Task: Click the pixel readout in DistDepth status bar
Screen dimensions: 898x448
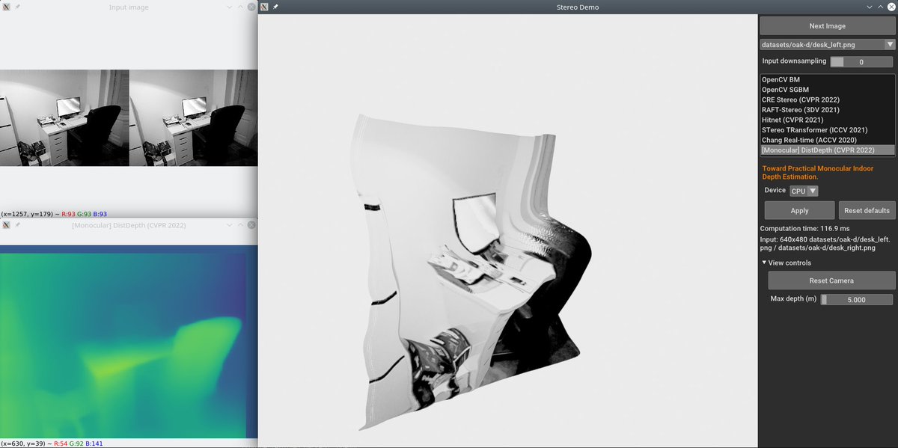Action: (x=53, y=444)
